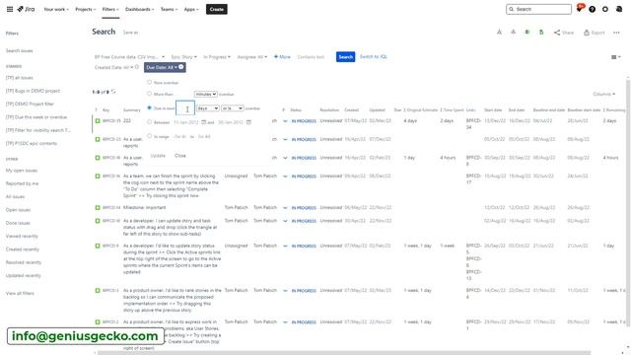
Task: Click the priority icon in the 222 row
Action: pyautogui.click(x=285, y=121)
